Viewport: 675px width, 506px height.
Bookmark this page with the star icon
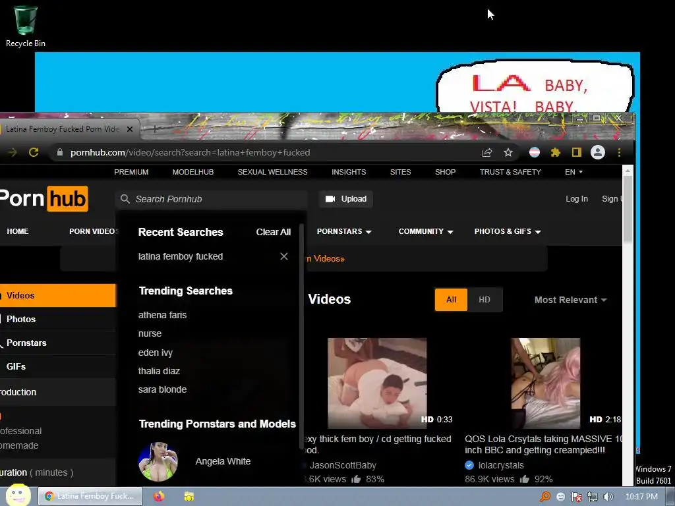coord(508,152)
